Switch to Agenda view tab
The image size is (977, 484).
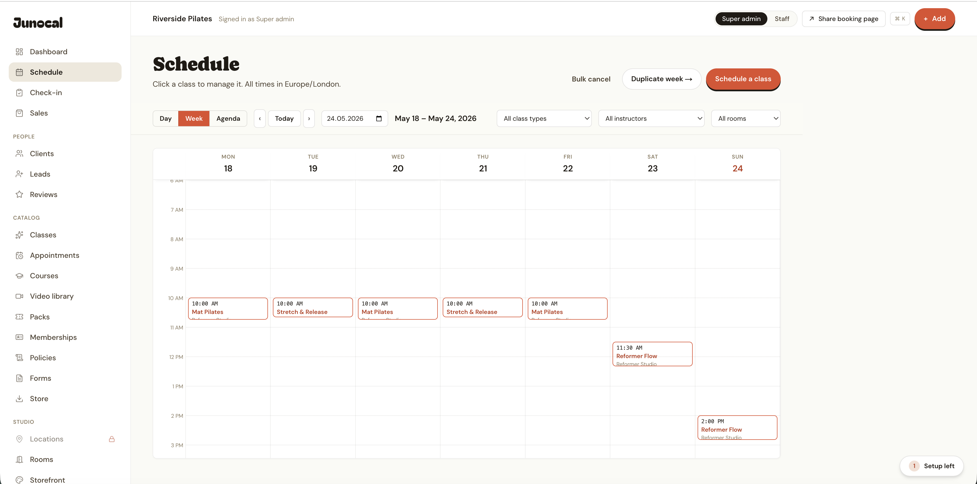coord(228,119)
